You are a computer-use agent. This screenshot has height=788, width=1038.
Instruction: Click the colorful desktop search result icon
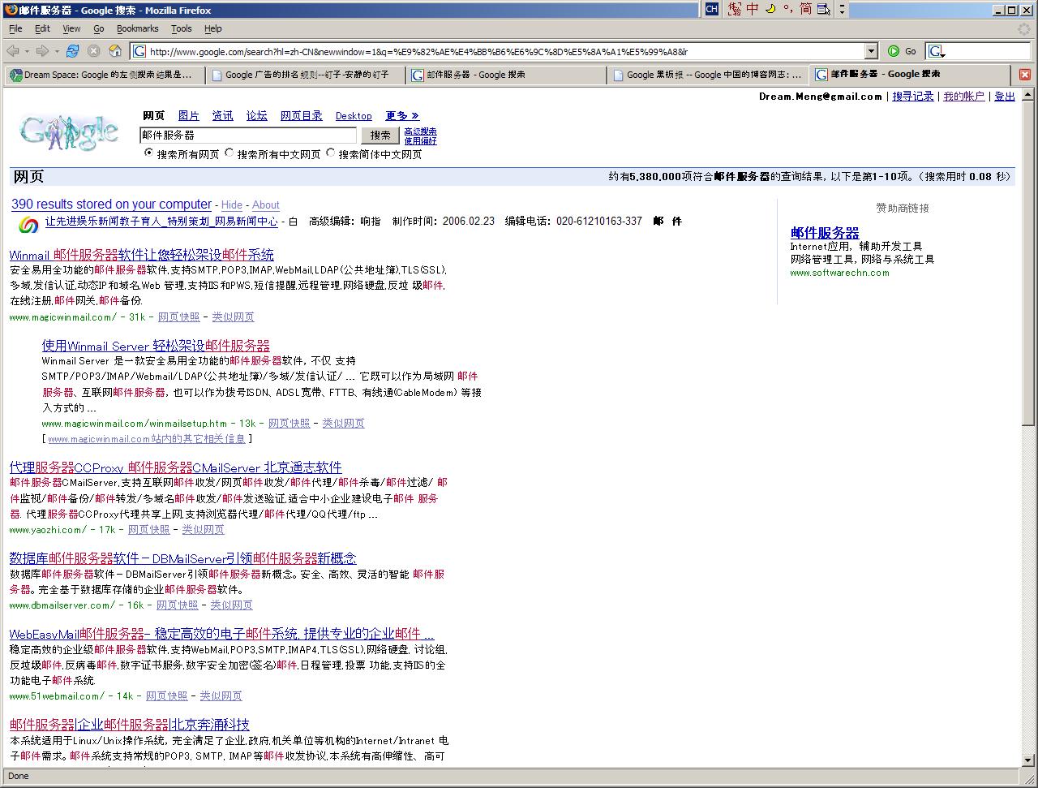click(x=28, y=224)
